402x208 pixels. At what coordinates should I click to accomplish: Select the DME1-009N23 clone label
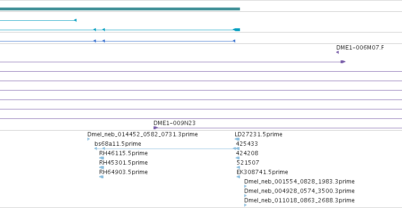[x=175, y=123]
